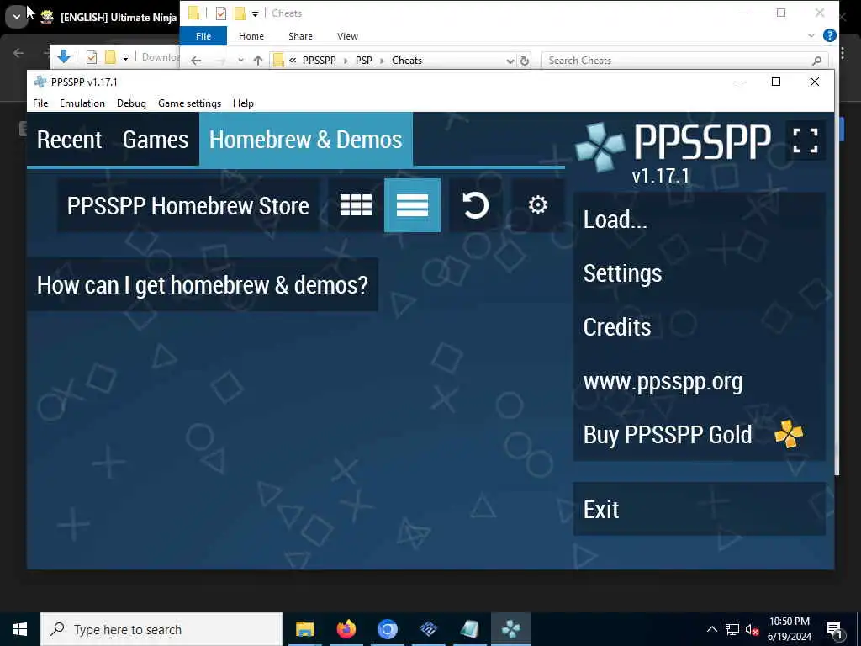Expand address bar history dropdown
Viewport: 861px width, 646px height.
point(510,61)
